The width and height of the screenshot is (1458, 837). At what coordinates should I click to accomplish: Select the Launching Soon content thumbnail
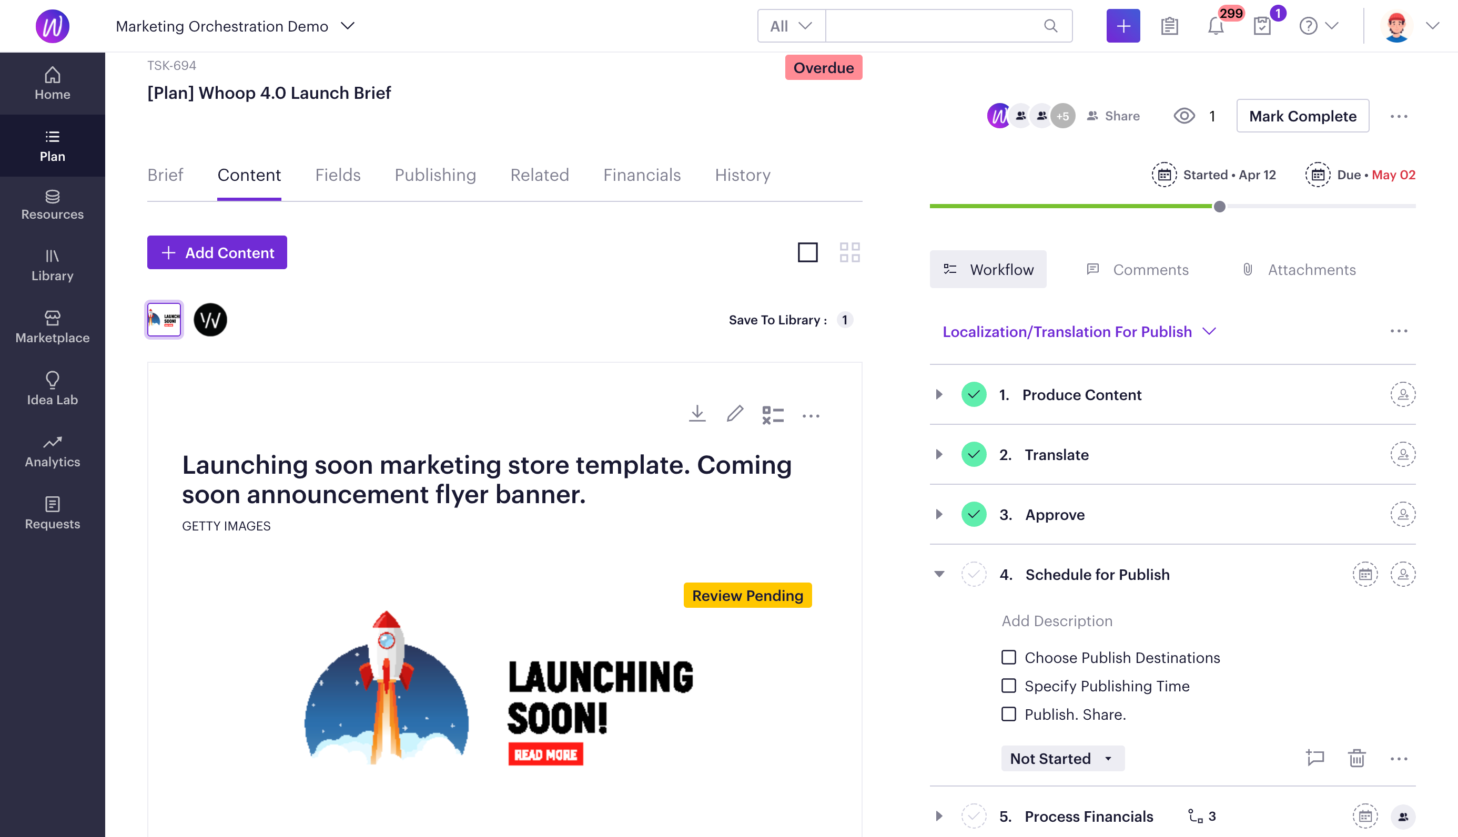164,320
